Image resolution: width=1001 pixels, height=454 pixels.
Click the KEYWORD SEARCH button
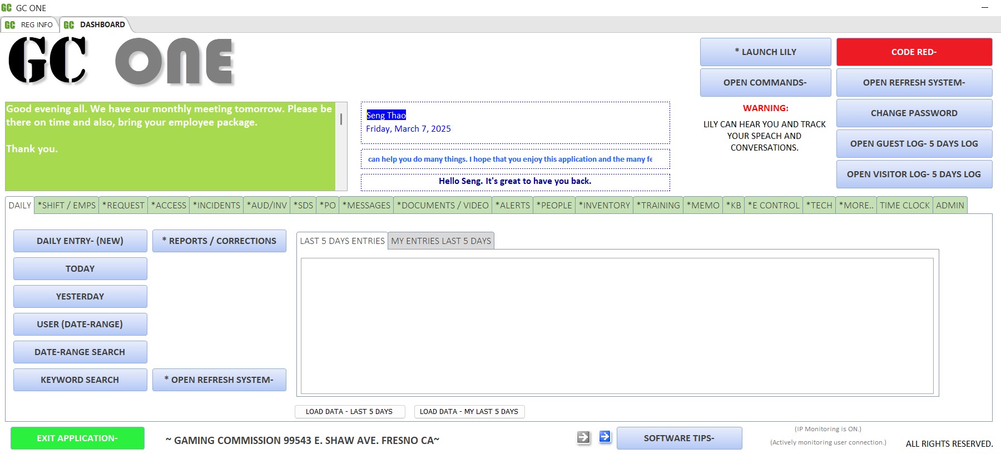click(80, 380)
